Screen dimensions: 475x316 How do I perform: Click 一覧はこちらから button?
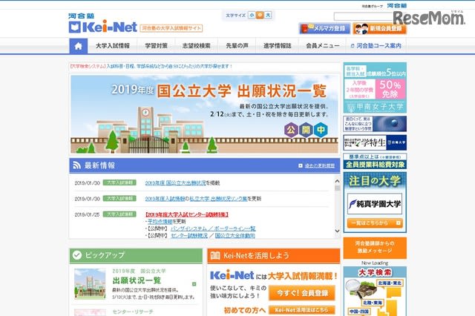click(375, 223)
